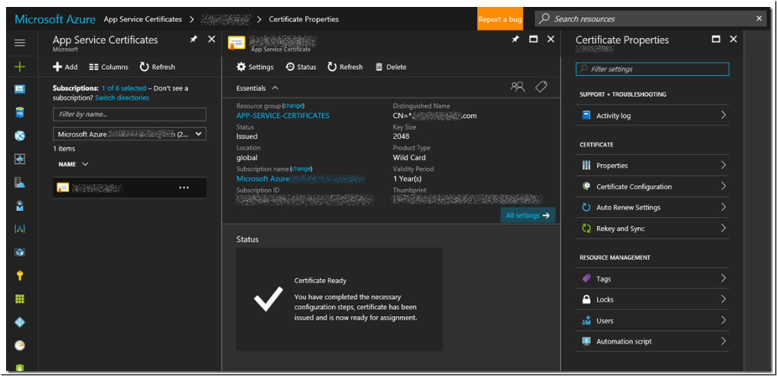Image resolution: width=777 pixels, height=376 pixels.
Task: Click the Switch directories link
Action: point(122,98)
